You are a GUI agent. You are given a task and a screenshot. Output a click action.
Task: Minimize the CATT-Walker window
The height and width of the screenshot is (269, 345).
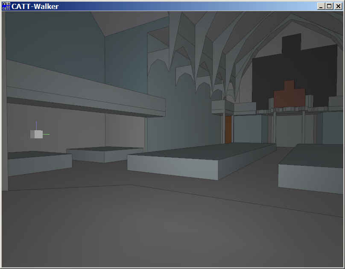coord(321,6)
